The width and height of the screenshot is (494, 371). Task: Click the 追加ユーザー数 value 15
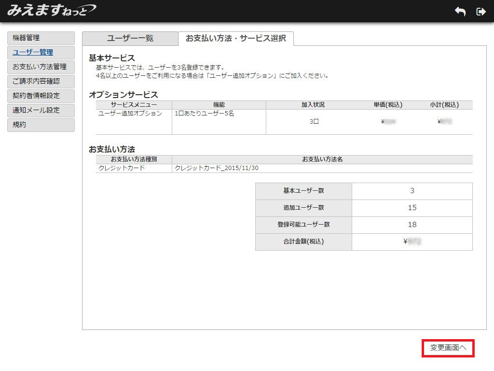click(x=412, y=208)
